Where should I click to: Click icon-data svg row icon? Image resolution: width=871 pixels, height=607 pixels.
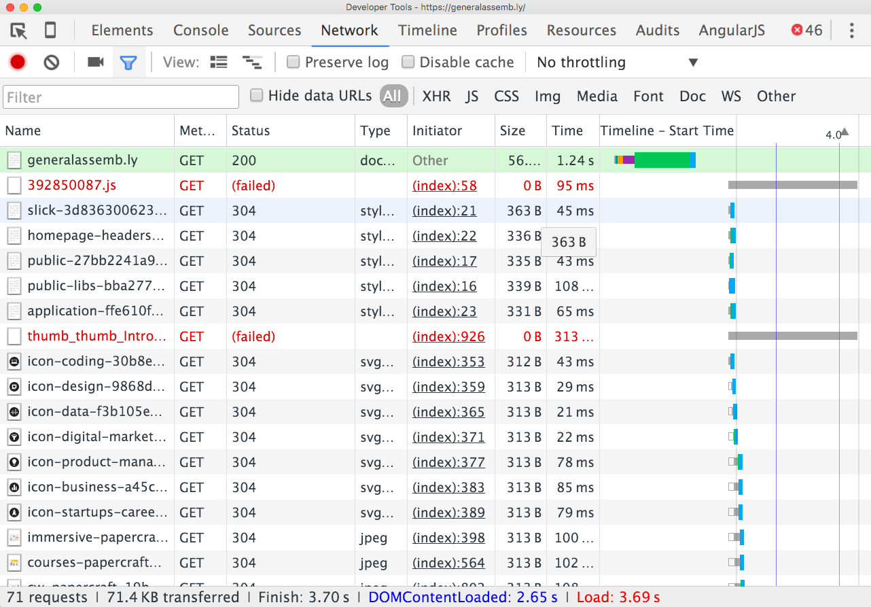coord(14,412)
